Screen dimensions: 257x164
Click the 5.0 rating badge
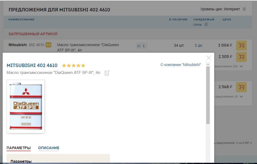point(48,45)
